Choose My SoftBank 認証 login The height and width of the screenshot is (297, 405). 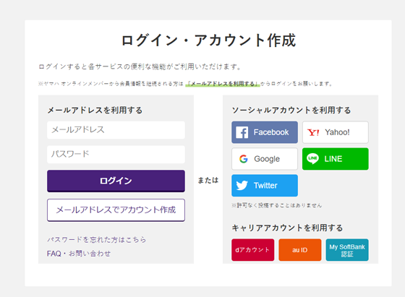(347, 250)
